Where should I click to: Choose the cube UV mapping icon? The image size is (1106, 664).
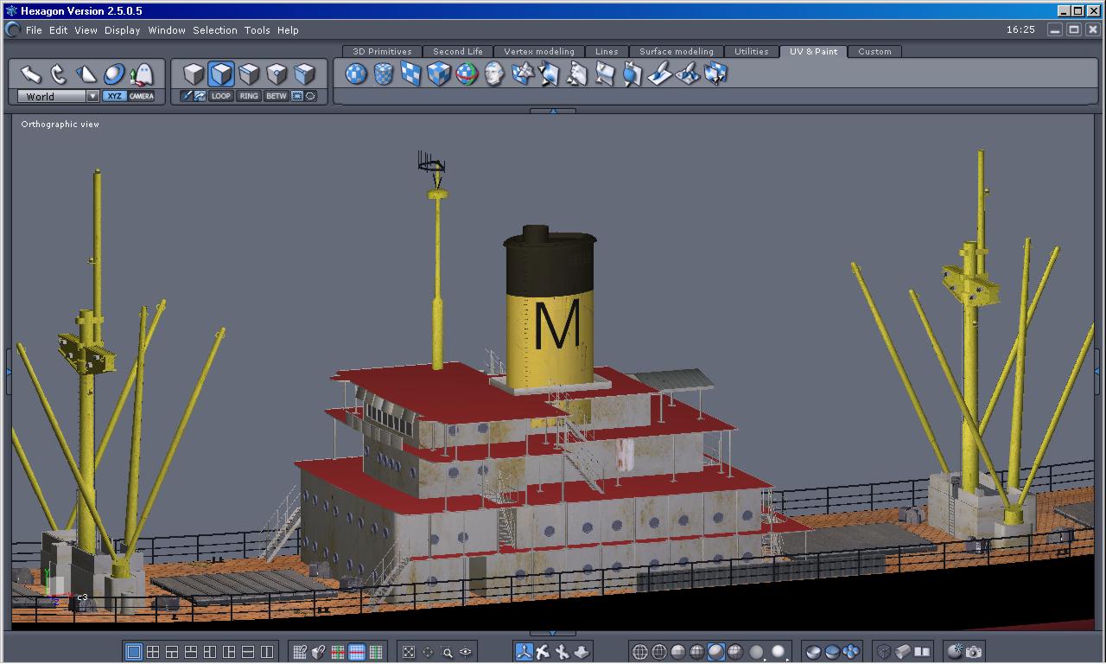[x=439, y=74]
